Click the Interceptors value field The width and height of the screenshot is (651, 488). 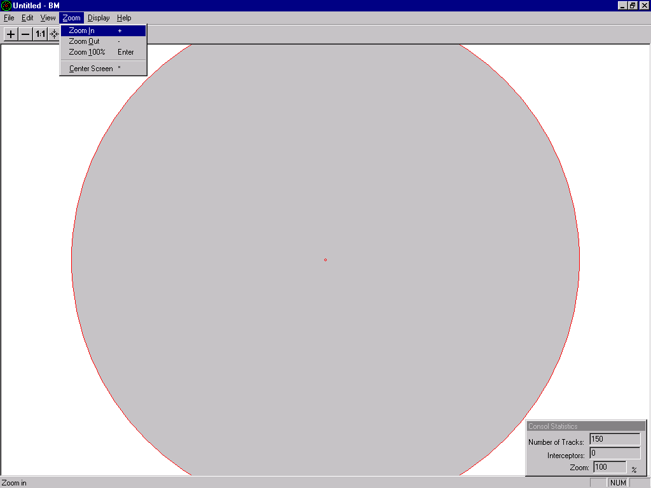[x=614, y=453]
